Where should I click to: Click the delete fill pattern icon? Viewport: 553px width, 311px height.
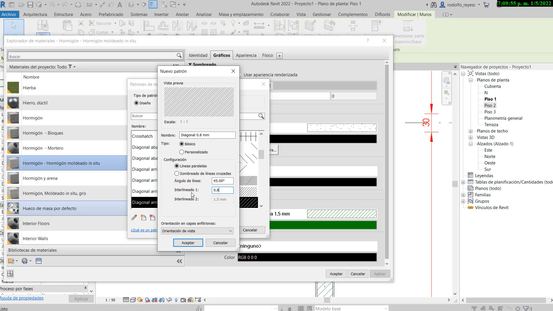[152, 218]
